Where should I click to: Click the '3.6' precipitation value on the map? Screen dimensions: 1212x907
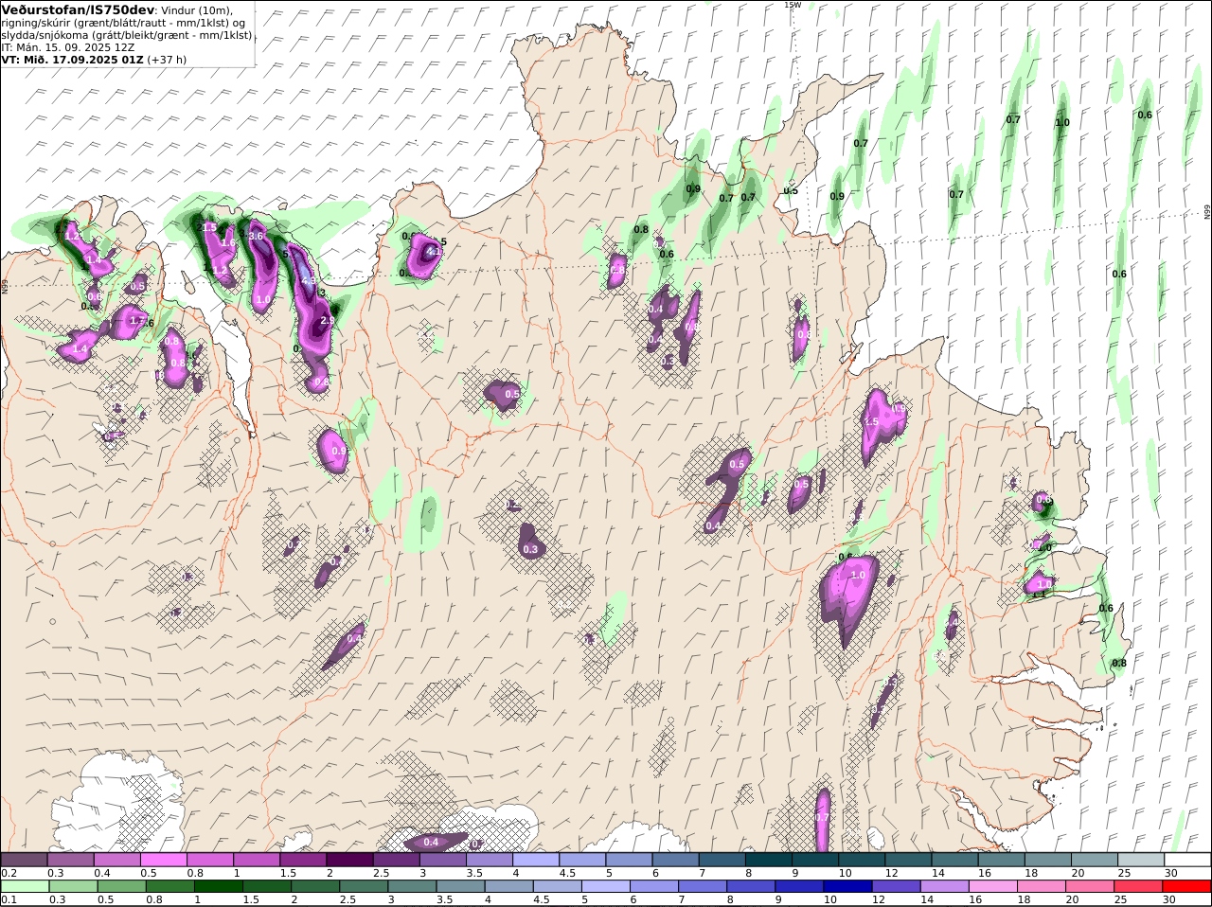click(256, 236)
